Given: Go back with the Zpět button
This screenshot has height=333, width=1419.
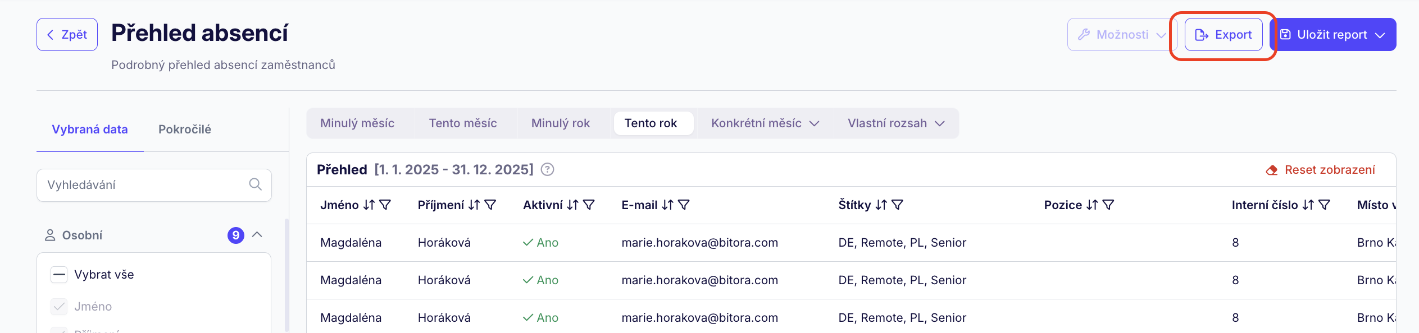Looking at the screenshot, I should point(67,35).
